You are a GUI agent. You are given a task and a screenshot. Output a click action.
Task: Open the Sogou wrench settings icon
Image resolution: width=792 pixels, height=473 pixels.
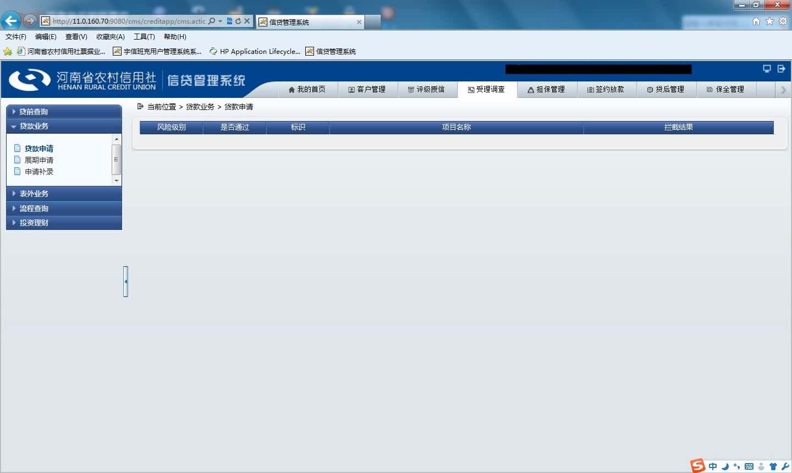click(785, 466)
